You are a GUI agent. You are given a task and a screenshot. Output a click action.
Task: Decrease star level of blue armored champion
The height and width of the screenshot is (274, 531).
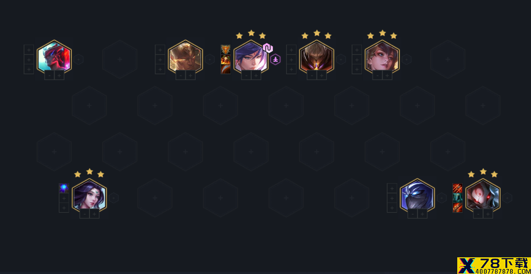click(x=413, y=214)
